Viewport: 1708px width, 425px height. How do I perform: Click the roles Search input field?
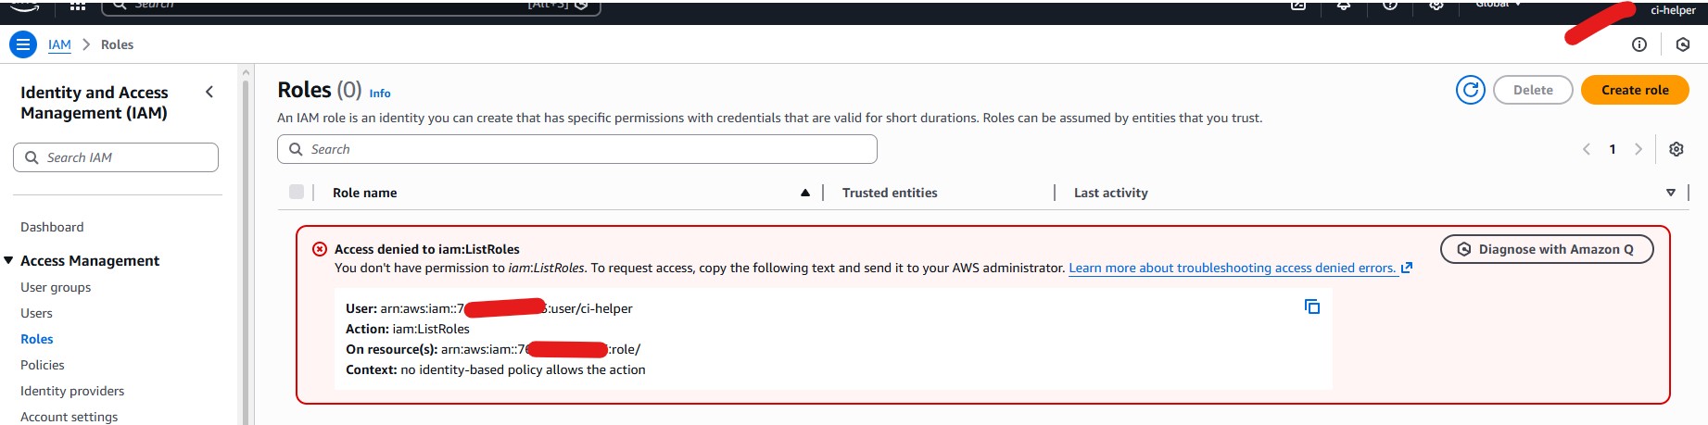(577, 149)
